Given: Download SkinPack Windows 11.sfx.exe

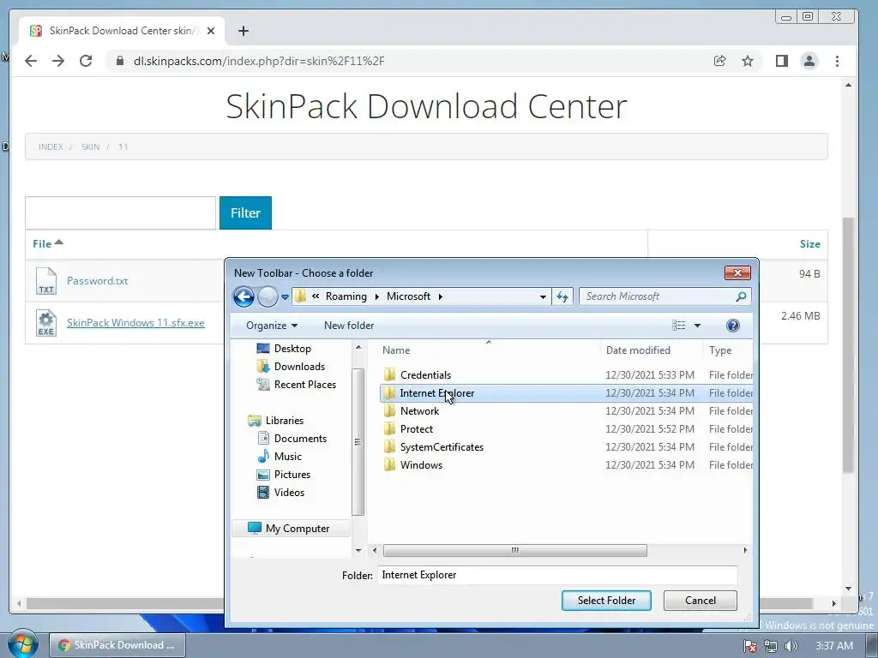Looking at the screenshot, I should tap(135, 323).
